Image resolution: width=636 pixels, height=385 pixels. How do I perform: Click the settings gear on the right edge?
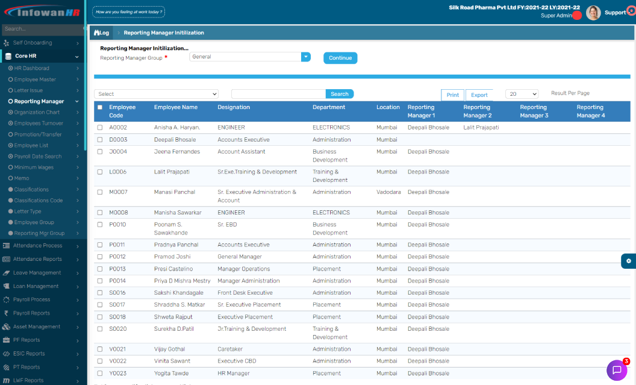point(628,261)
